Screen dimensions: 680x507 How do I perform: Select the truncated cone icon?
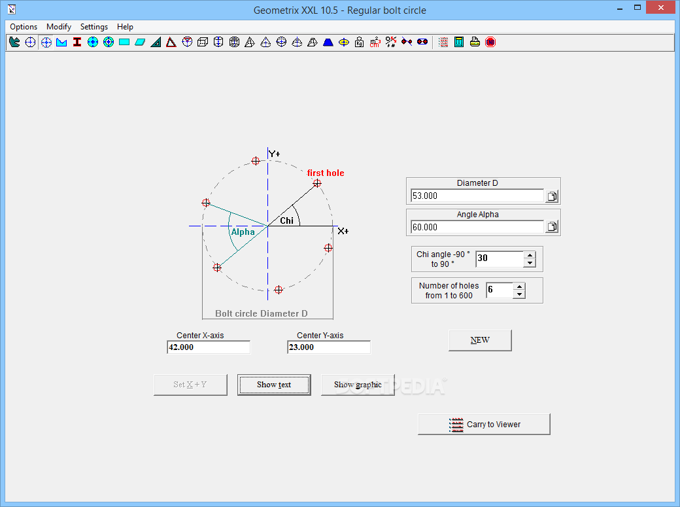click(x=297, y=42)
